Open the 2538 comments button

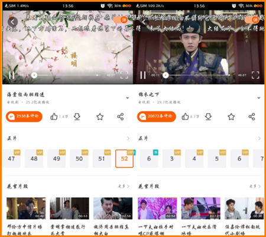tap(24, 117)
